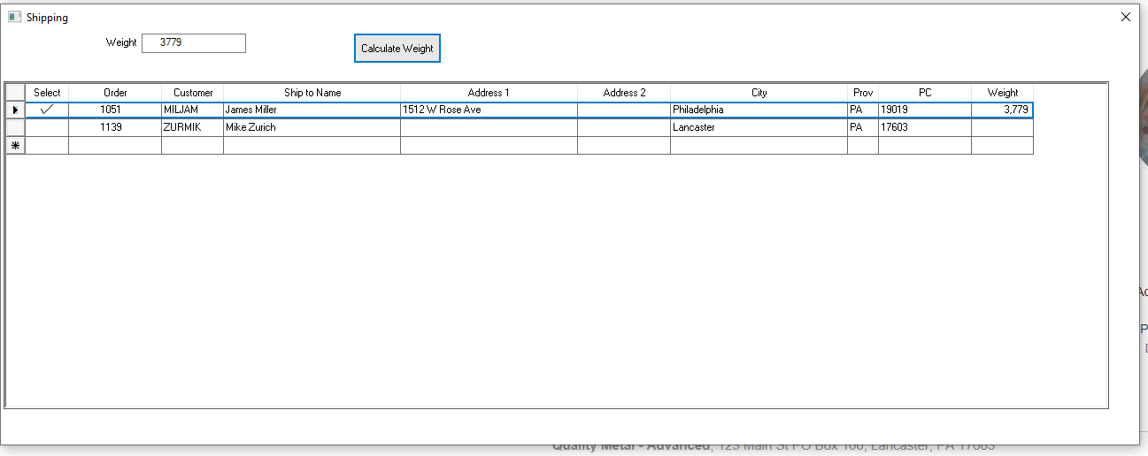
Task: Click the 1512 W Rose Ave address cell
Action: click(x=489, y=110)
